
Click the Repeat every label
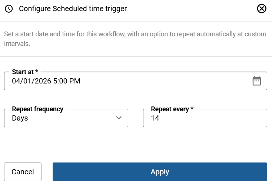click(170, 109)
